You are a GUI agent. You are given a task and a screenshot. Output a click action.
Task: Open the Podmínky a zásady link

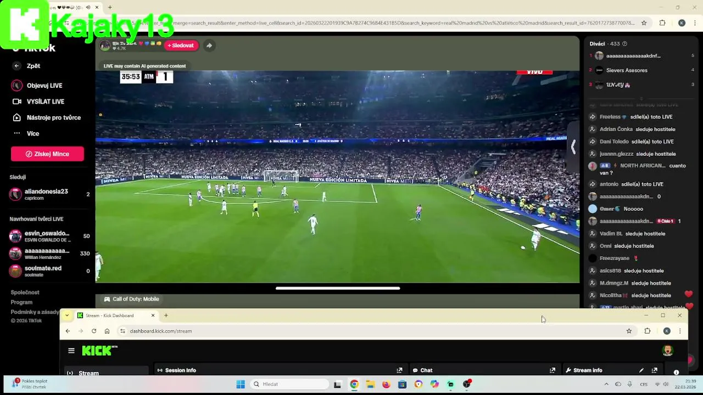35,312
